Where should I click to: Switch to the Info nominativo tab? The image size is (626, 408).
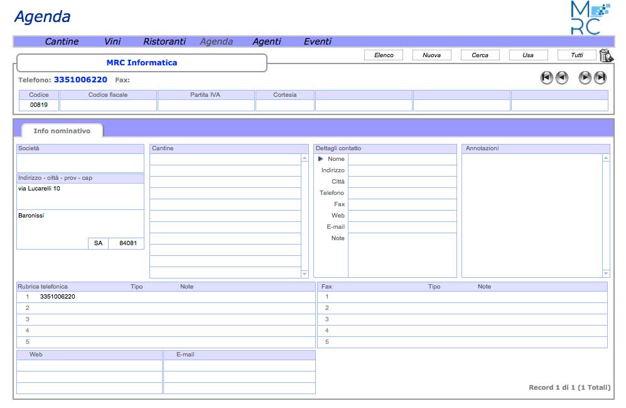(x=62, y=131)
